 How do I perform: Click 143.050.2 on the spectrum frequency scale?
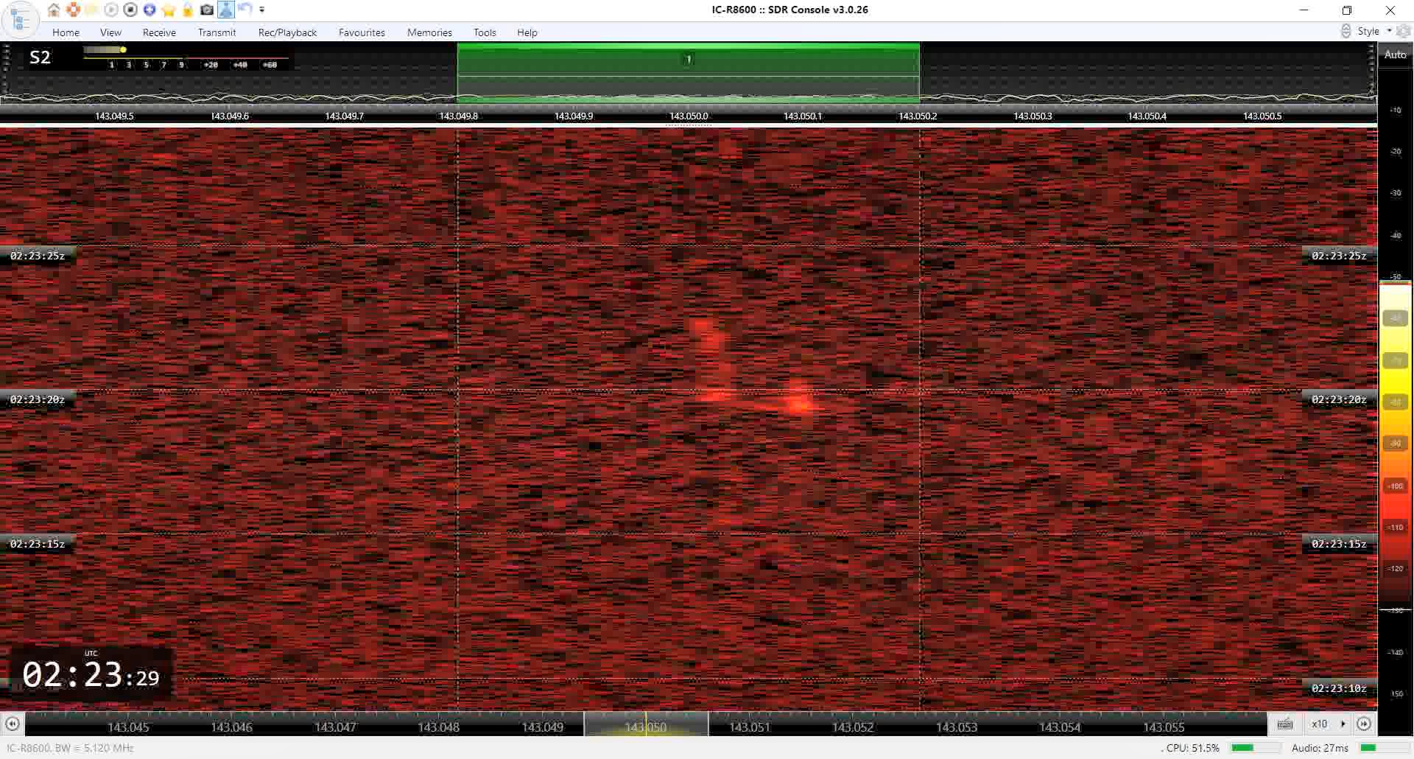pyautogui.click(x=918, y=116)
